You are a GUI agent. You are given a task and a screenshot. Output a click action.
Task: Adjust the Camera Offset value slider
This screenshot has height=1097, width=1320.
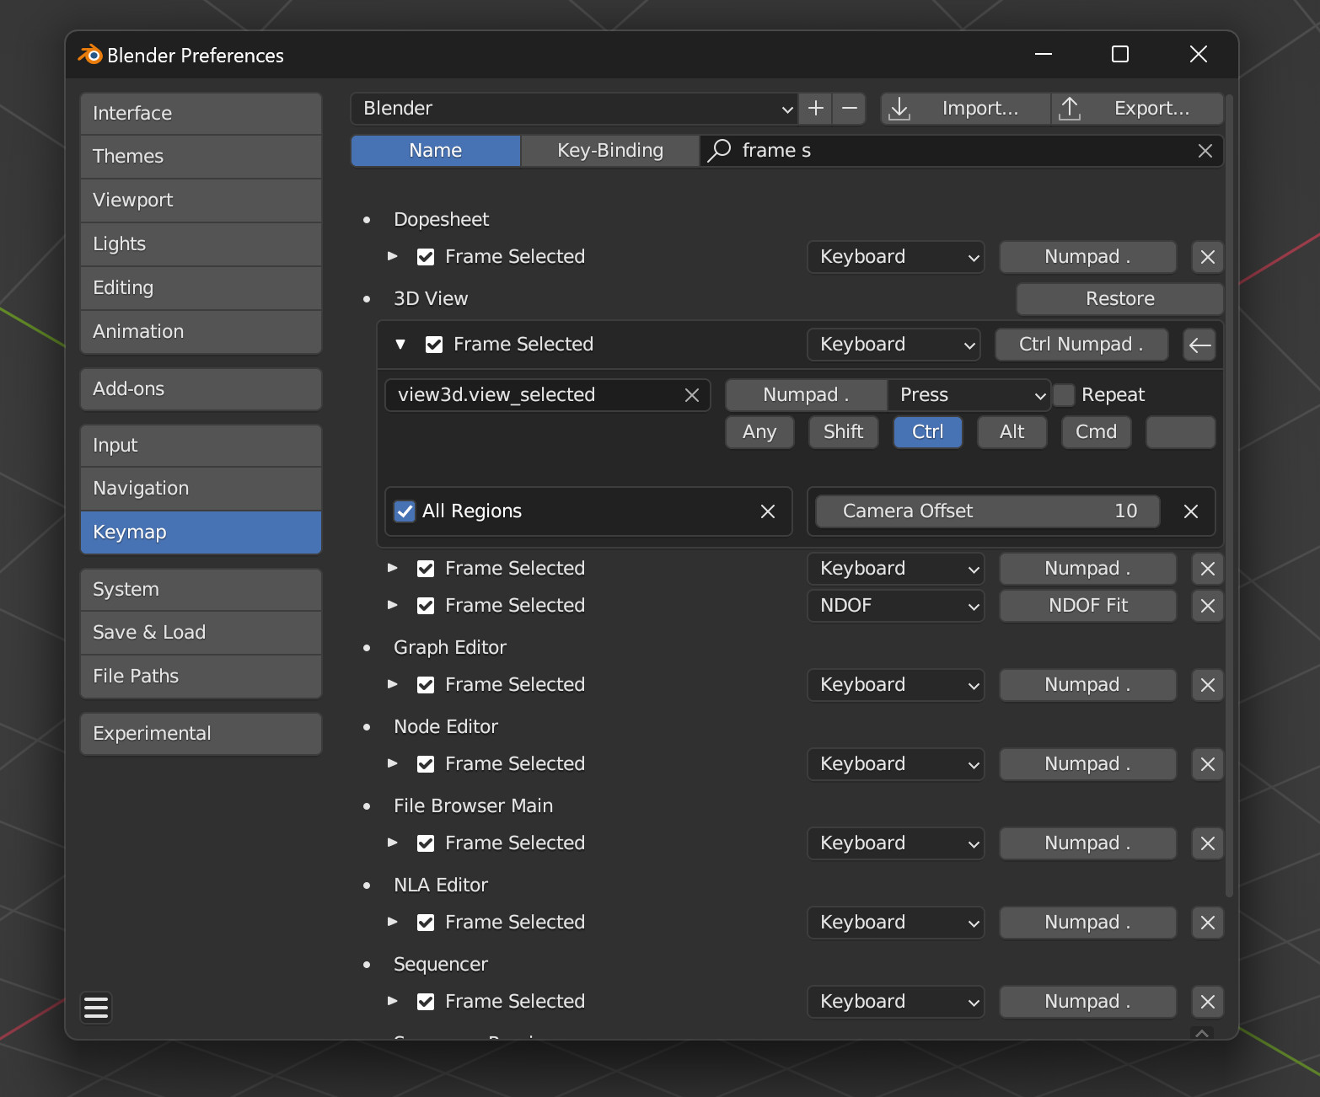tap(988, 511)
